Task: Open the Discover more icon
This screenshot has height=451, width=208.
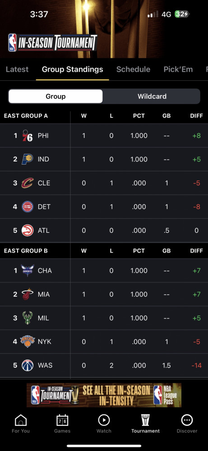Action: tap(187, 420)
